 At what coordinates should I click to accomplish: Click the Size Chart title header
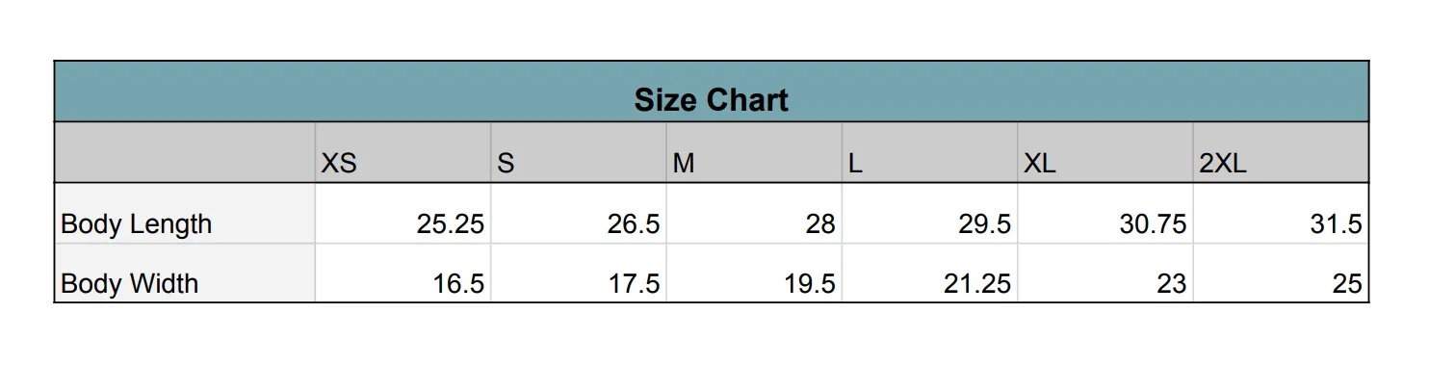(x=712, y=91)
